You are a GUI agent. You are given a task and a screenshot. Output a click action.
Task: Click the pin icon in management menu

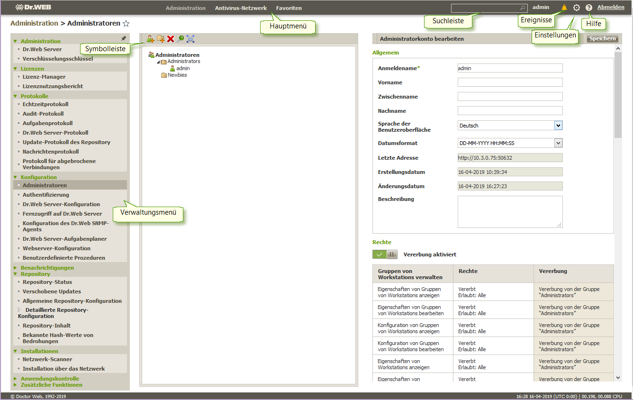click(124, 38)
